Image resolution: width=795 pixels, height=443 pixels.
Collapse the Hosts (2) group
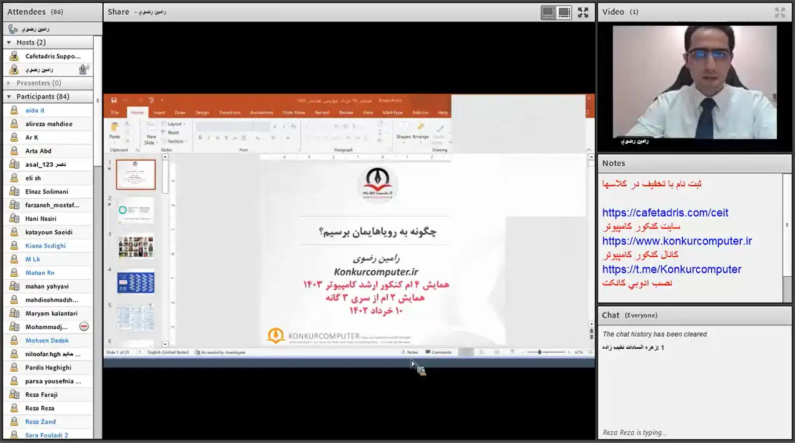point(9,42)
